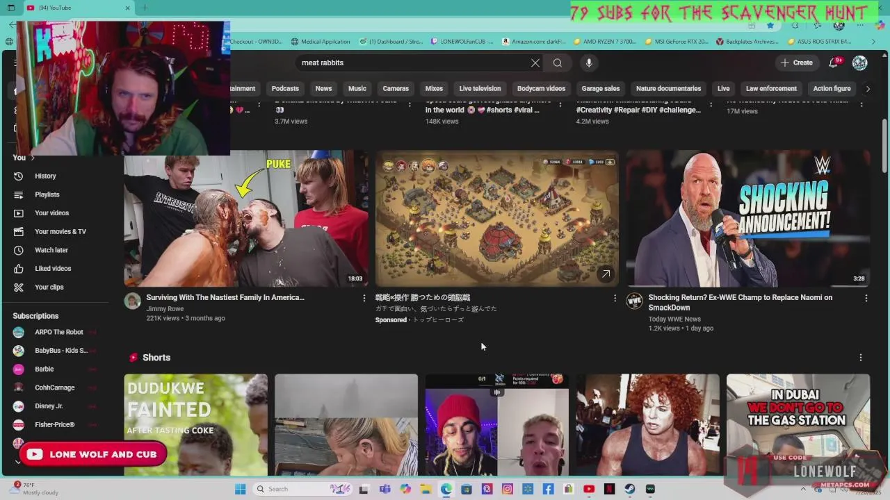Screen dimensions: 890x500
Task: Select the Action figure chip
Action: tap(832, 88)
